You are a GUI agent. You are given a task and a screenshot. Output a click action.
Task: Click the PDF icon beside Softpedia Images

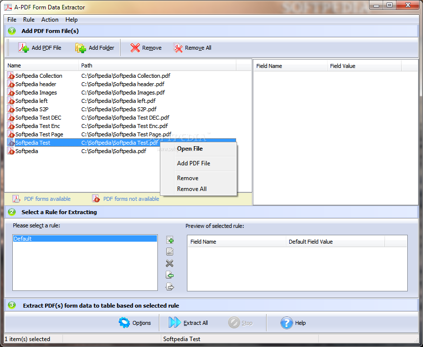pyautogui.click(x=11, y=93)
